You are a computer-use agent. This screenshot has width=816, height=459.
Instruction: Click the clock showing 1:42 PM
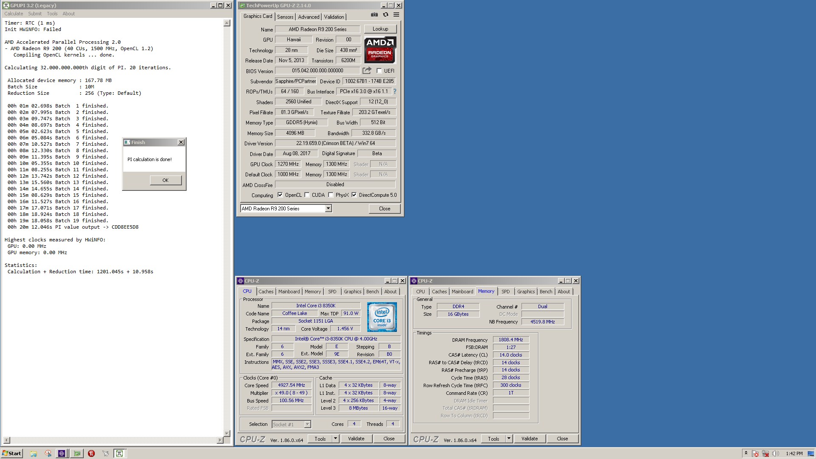click(x=794, y=453)
